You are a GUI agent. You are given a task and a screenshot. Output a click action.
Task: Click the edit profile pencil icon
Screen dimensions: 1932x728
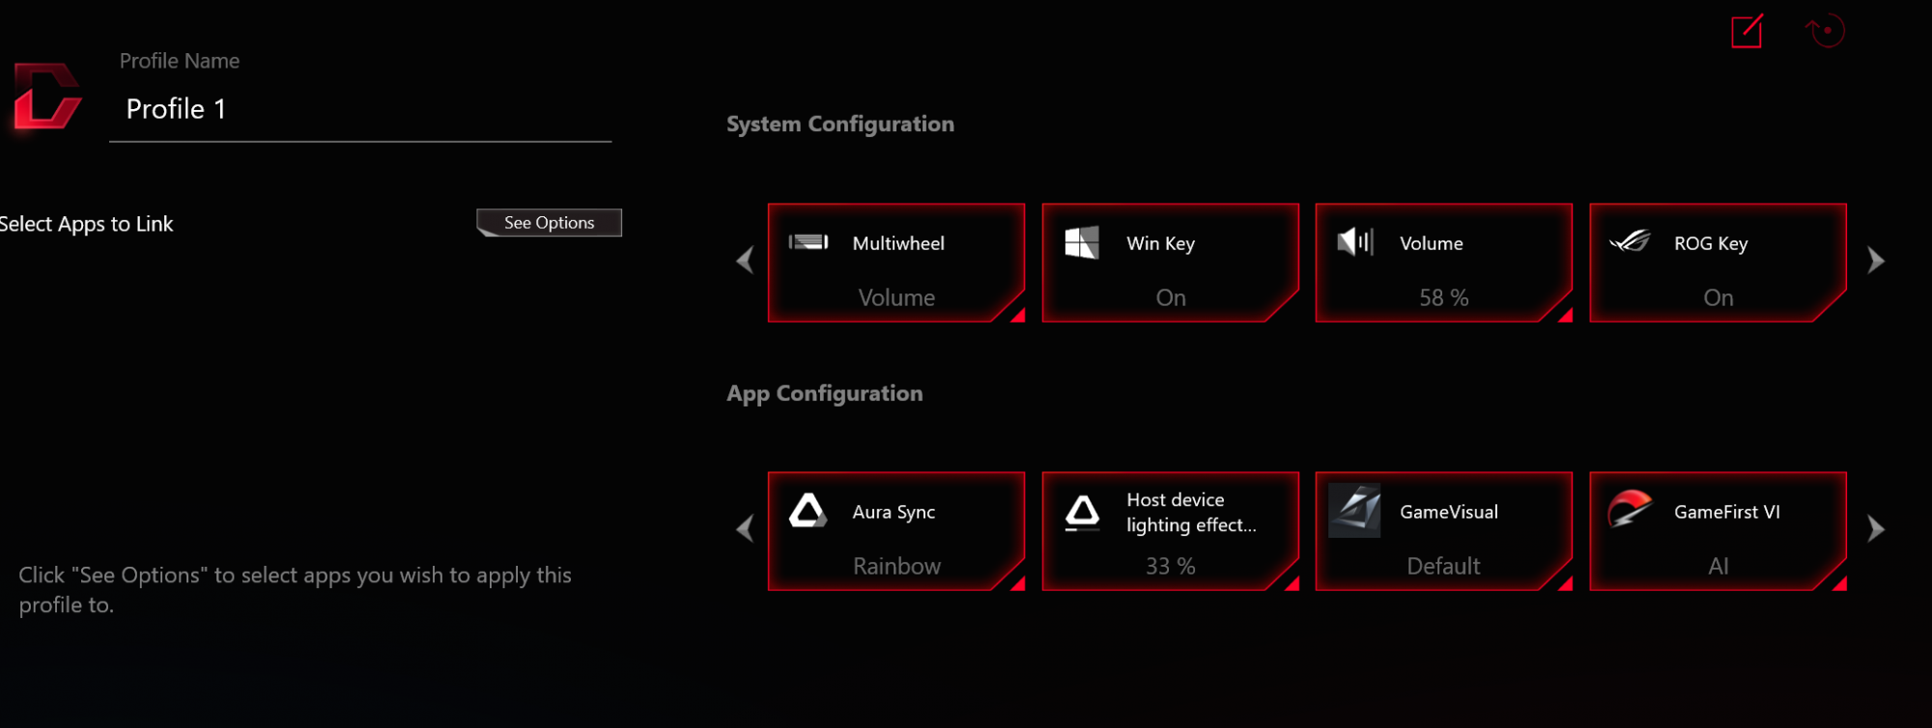pyautogui.click(x=1747, y=31)
